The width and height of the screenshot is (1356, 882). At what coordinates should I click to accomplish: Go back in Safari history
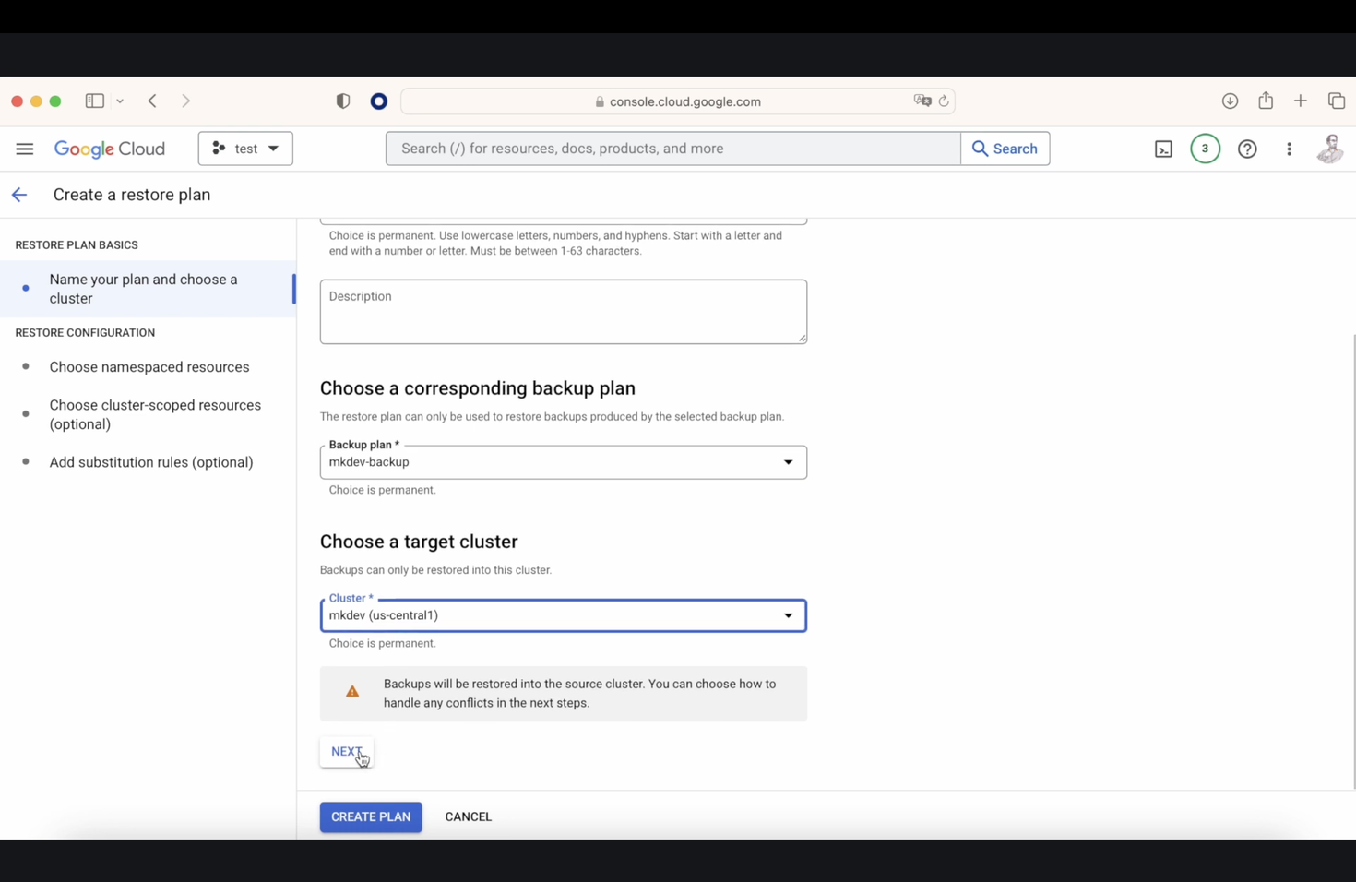point(152,101)
